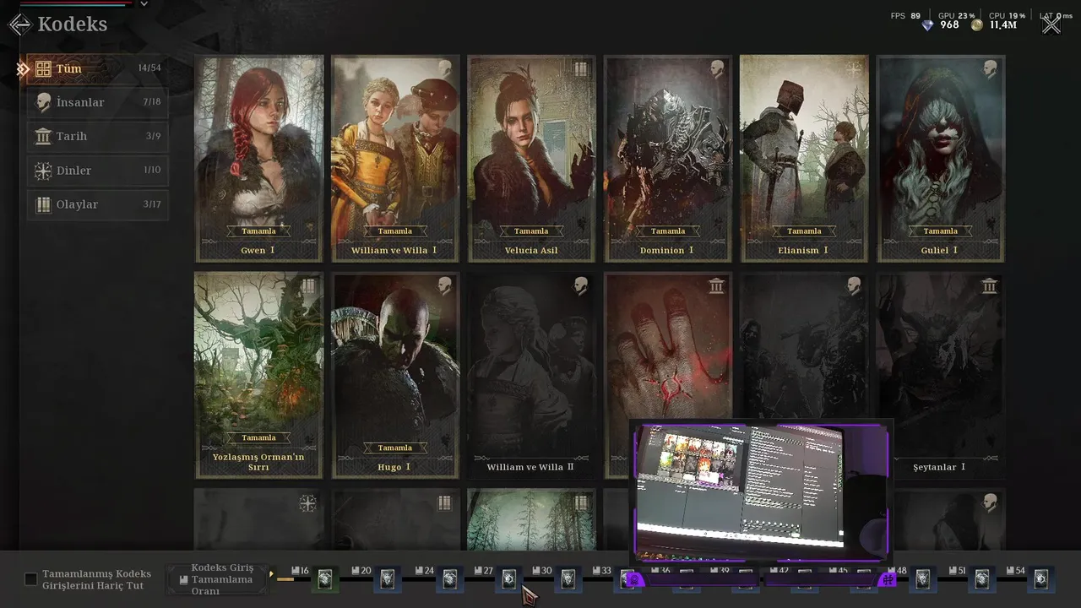Open the Velucia Asil codex card

click(x=531, y=159)
